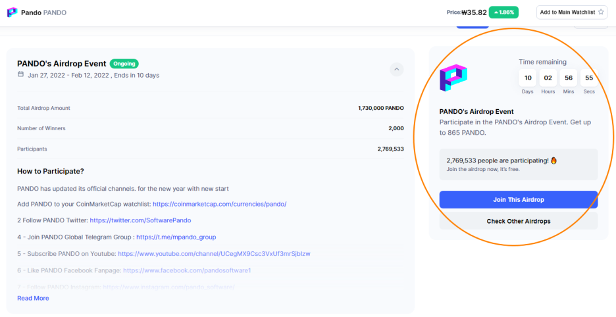Image resolution: width=616 pixels, height=317 pixels.
Task: Click '2,769,533 people are participating!' text
Action: pyautogui.click(x=497, y=160)
